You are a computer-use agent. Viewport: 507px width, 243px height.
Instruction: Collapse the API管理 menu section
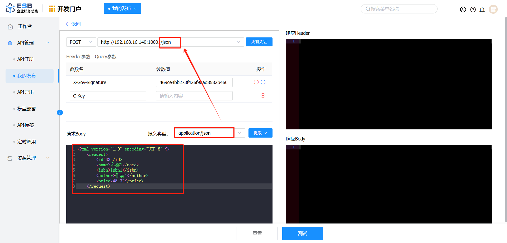(48, 43)
